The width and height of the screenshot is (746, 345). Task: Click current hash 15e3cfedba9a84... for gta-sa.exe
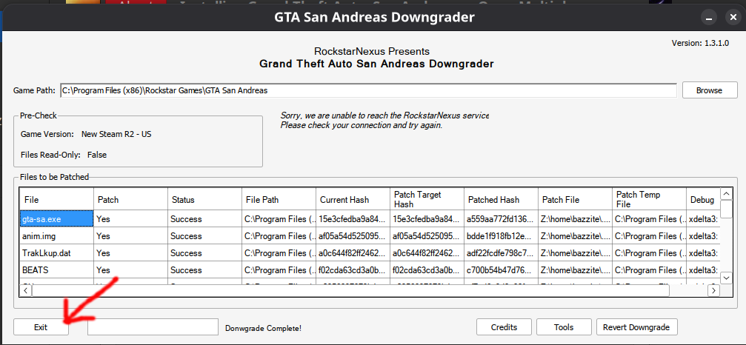tap(353, 219)
